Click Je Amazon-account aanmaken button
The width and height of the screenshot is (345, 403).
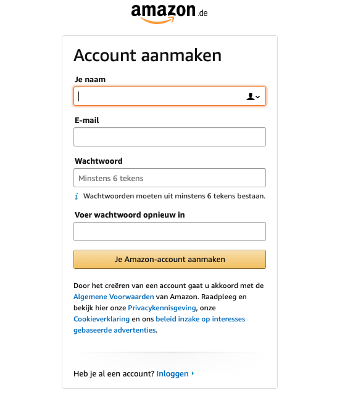(170, 260)
